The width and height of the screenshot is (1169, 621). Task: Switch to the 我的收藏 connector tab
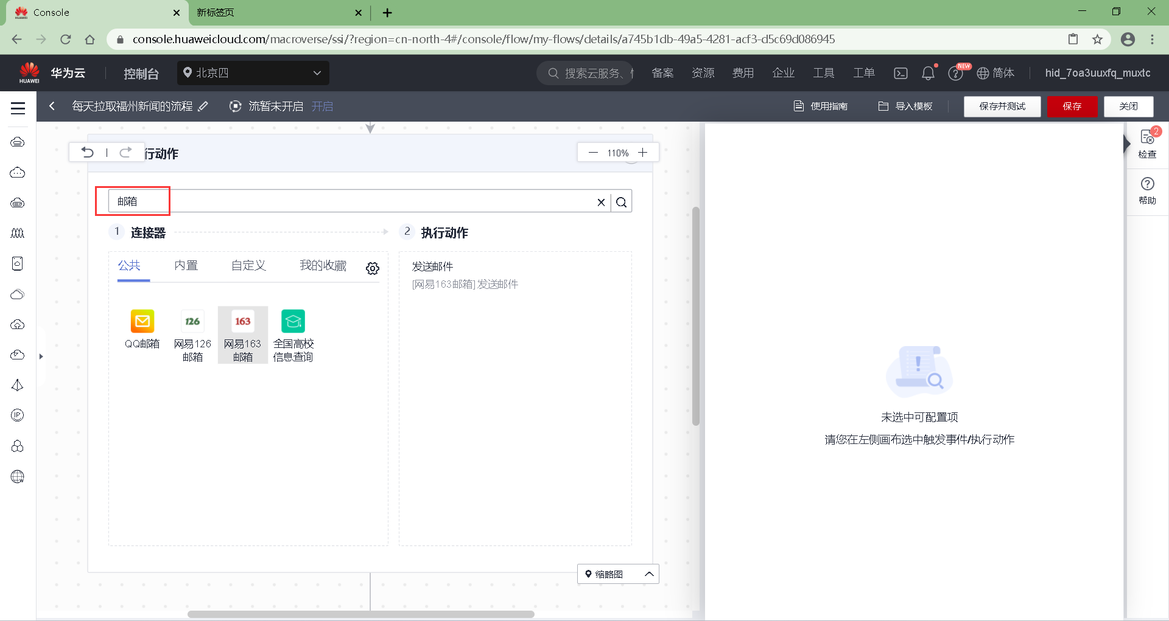click(323, 266)
